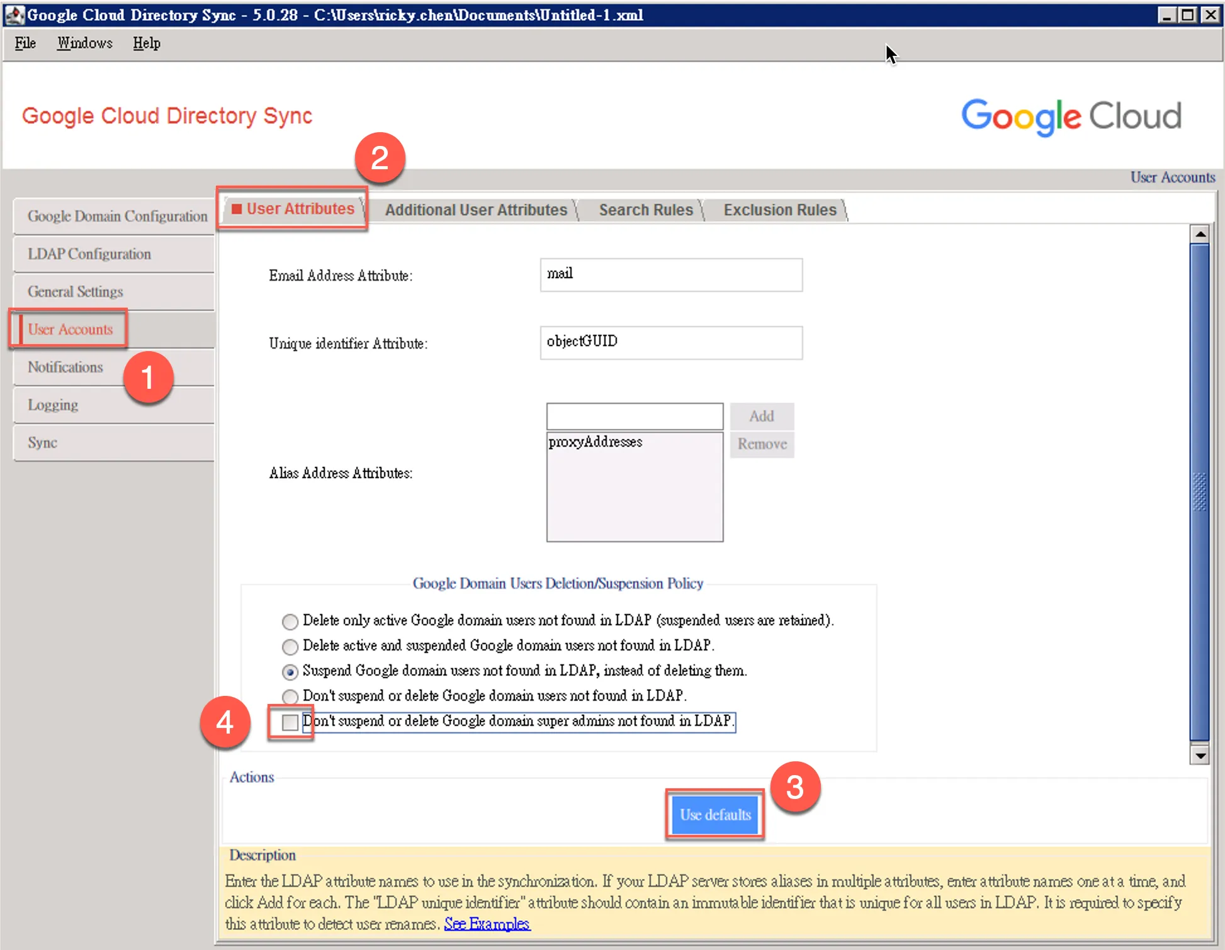The width and height of the screenshot is (1225, 950).
Task: Click Add alias attribute button
Action: pyautogui.click(x=762, y=416)
